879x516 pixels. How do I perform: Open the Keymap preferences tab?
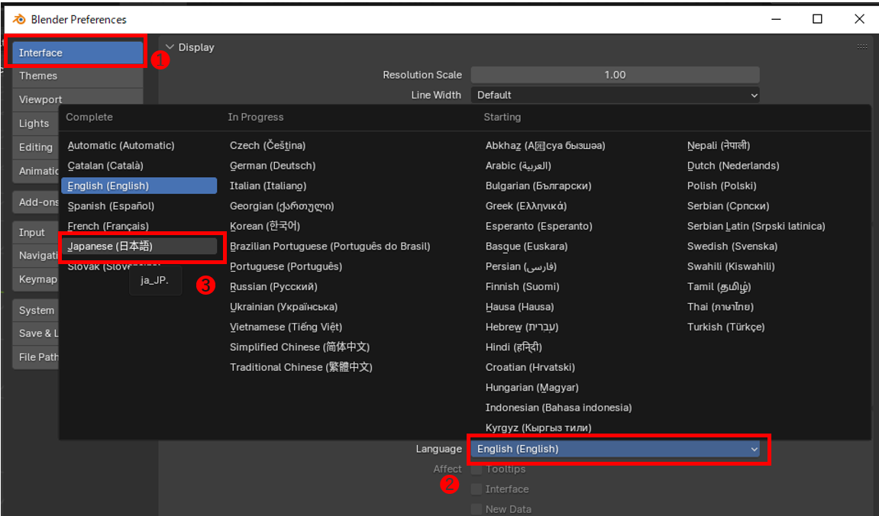tap(36, 279)
